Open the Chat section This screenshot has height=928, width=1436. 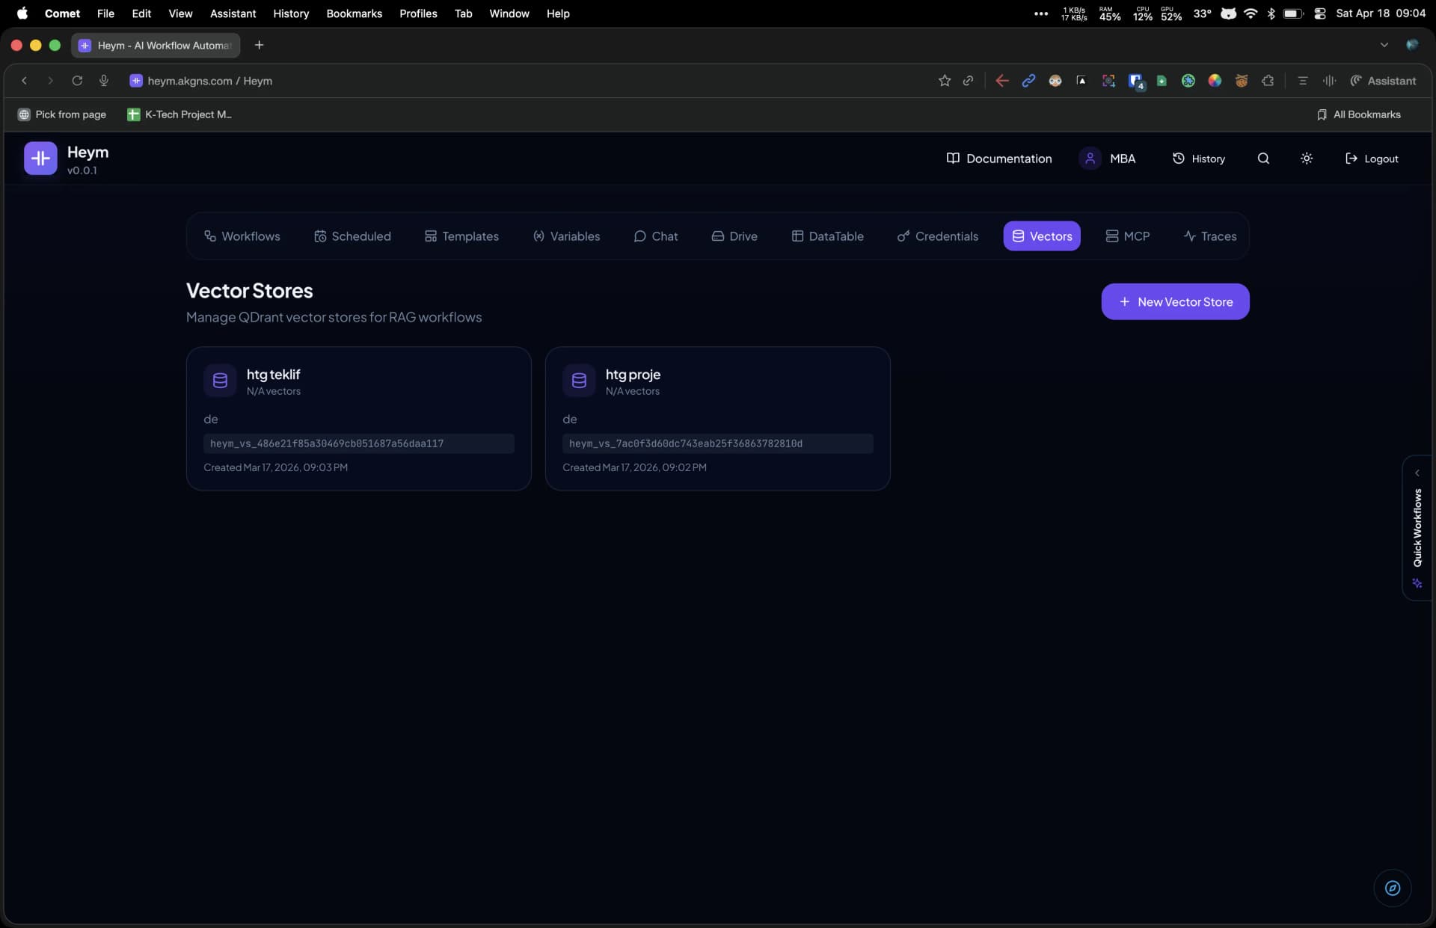656,236
